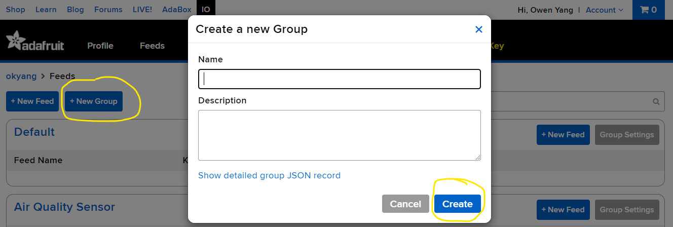Open the Forums link

click(x=108, y=10)
